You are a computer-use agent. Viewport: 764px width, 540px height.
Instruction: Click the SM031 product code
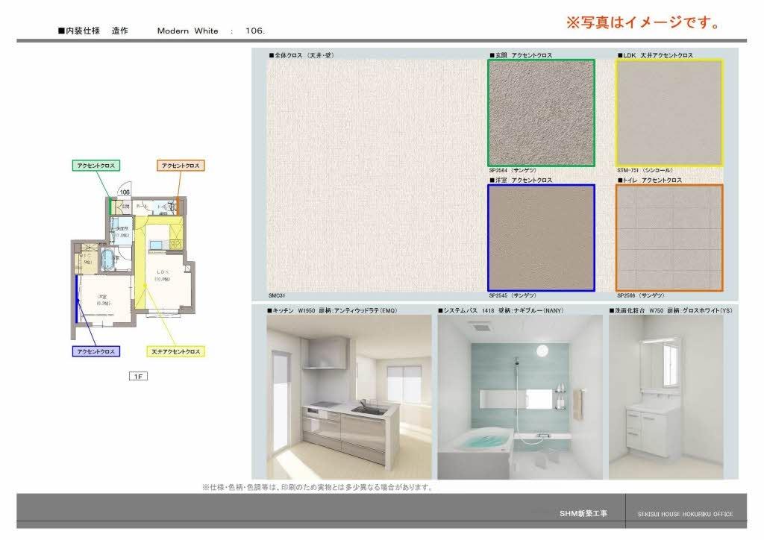pyautogui.click(x=277, y=295)
